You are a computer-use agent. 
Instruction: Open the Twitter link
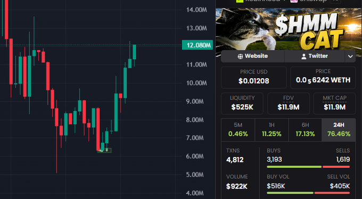[x=315, y=56]
